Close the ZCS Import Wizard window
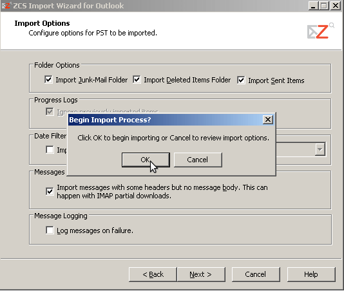Viewport: 344px width, 291px height. (336, 6)
